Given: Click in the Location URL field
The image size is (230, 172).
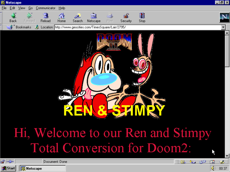Looking at the screenshot, I should tap(138, 27).
